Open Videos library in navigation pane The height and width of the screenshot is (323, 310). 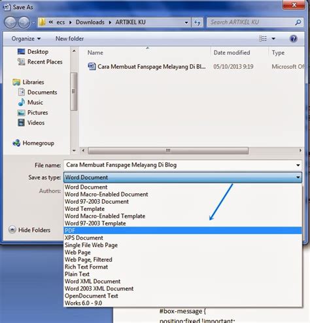pyautogui.click(x=31, y=123)
